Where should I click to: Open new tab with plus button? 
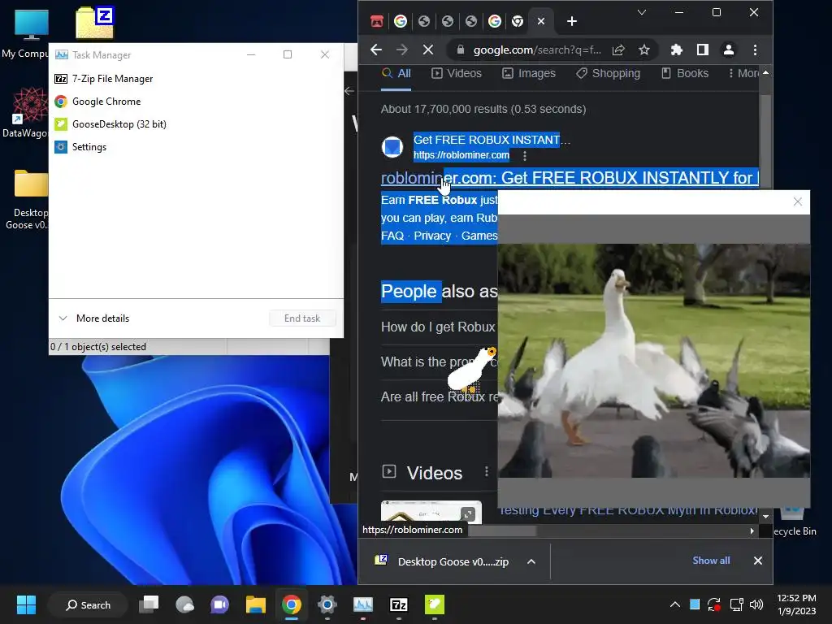point(571,21)
